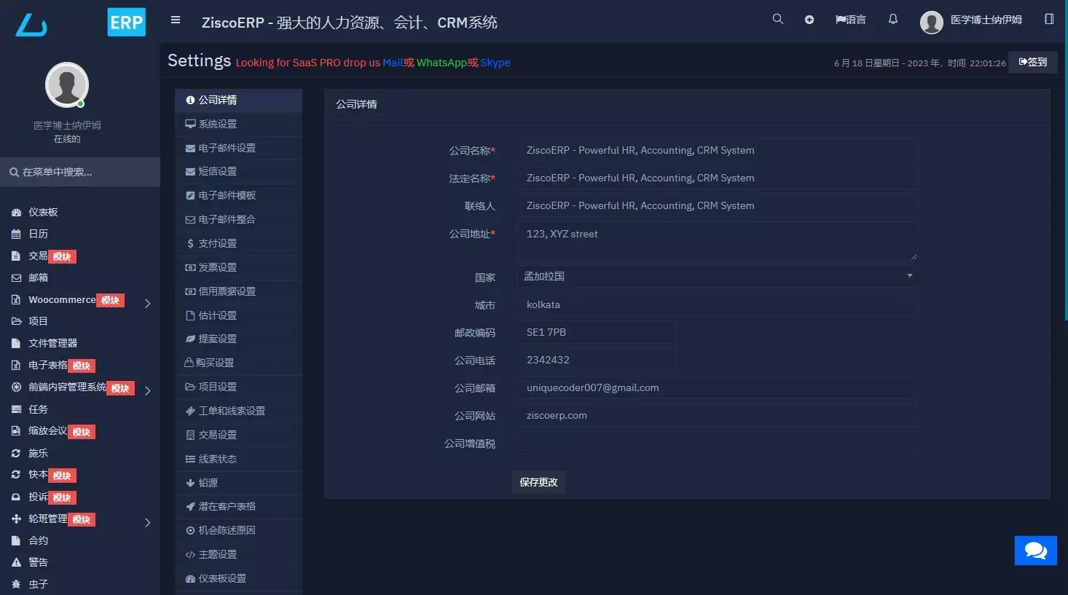
Task: Click the 公司地址 address textarea
Action: tap(717, 241)
